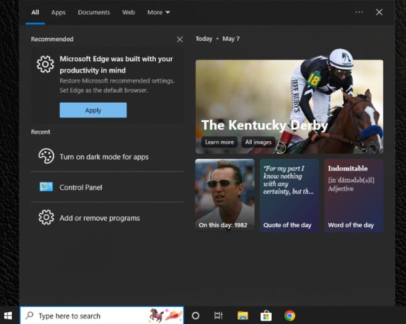Open the On this day: 1982 card
The image size is (406, 324).
point(225,195)
